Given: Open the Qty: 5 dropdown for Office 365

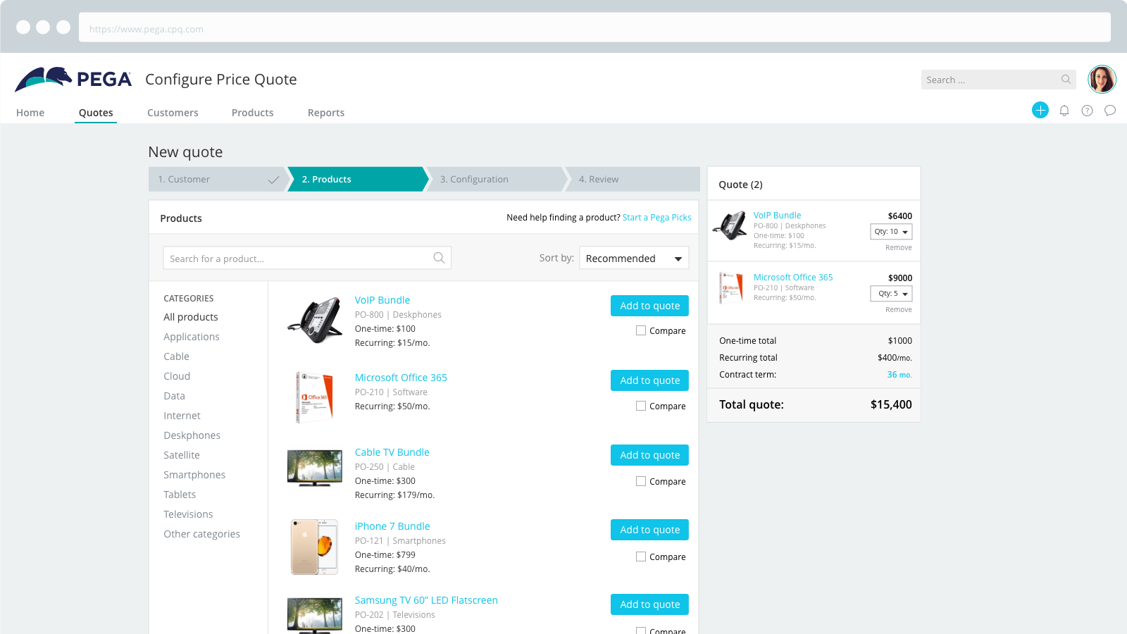Looking at the screenshot, I should [x=891, y=294].
